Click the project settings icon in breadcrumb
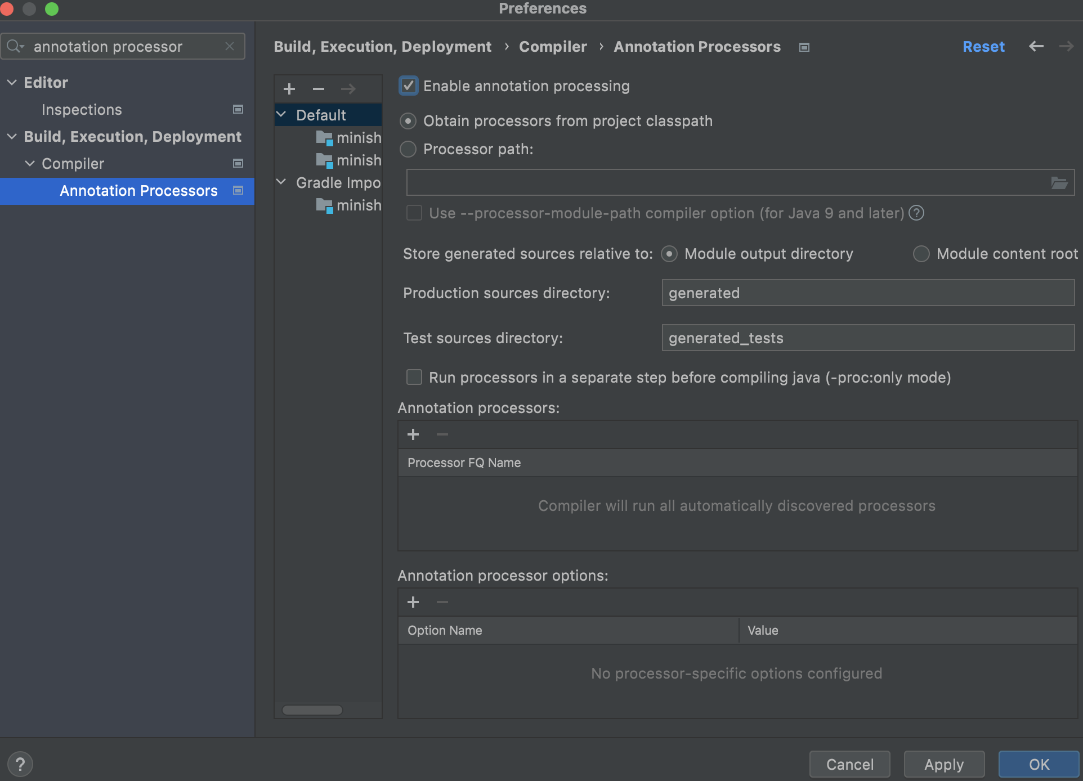The width and height of the screenshot is (1083, 781). click(804, 47)
